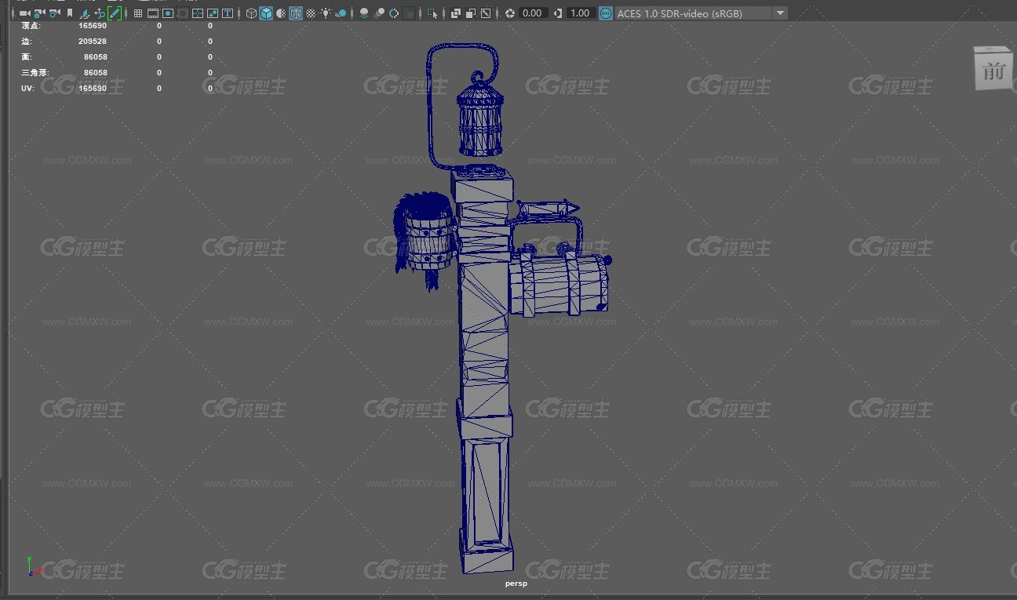Click the UV HUD label
Screen dimensions: 1017x600
pos(27,89)
